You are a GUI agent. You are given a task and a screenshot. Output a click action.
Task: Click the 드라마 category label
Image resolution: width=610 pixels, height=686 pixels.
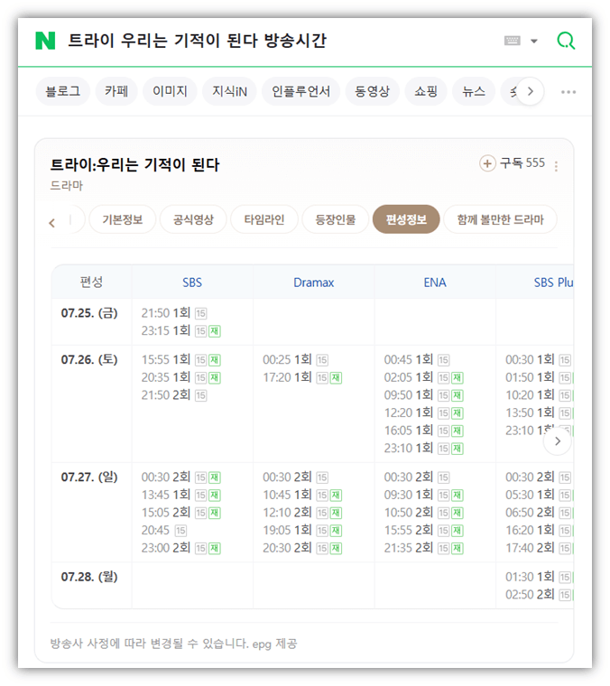point(67,186)
